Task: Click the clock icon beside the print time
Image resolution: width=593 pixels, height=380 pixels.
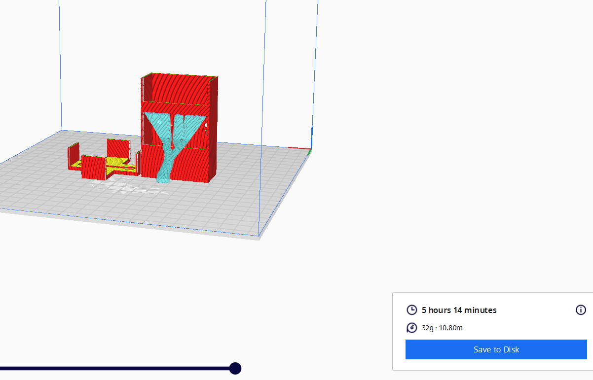Action: [x=411, y=310]
